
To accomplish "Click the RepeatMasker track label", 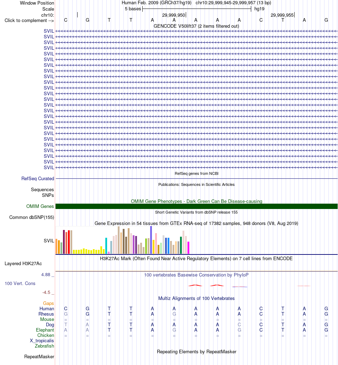I will pos(39,356).
